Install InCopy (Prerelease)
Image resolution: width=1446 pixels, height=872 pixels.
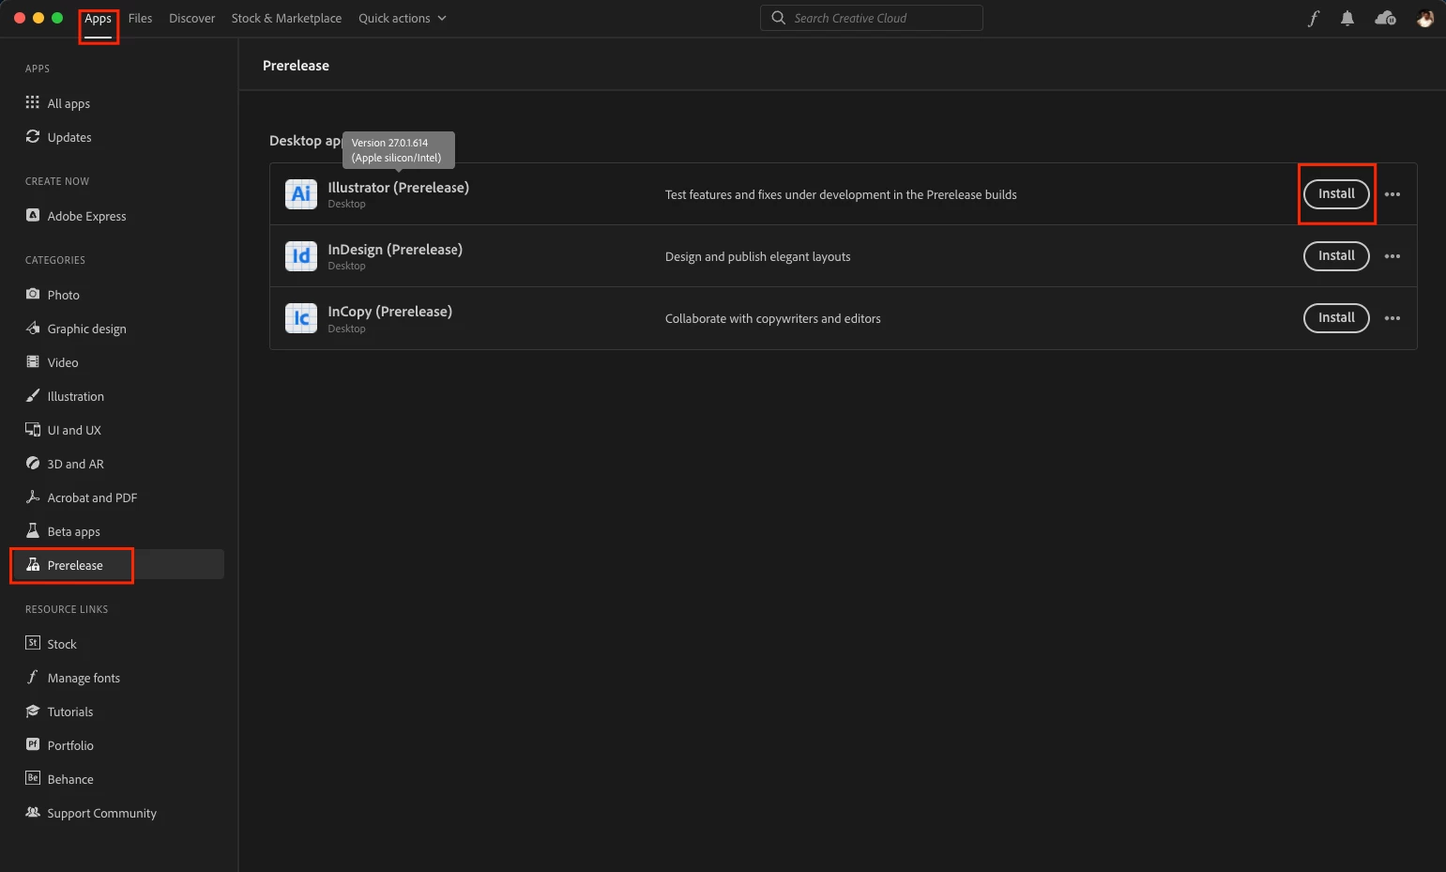[x=1336, y=318]
